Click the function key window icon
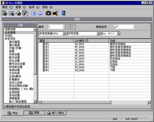 point(25,13)
